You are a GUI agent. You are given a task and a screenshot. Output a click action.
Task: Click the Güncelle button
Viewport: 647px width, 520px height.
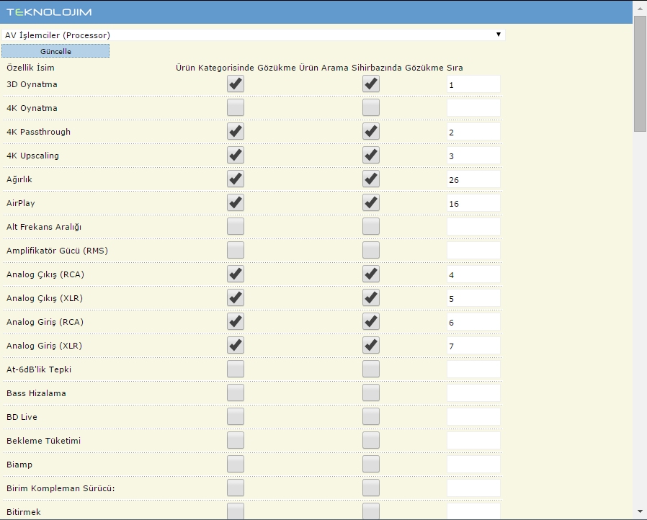coord(55,51)
